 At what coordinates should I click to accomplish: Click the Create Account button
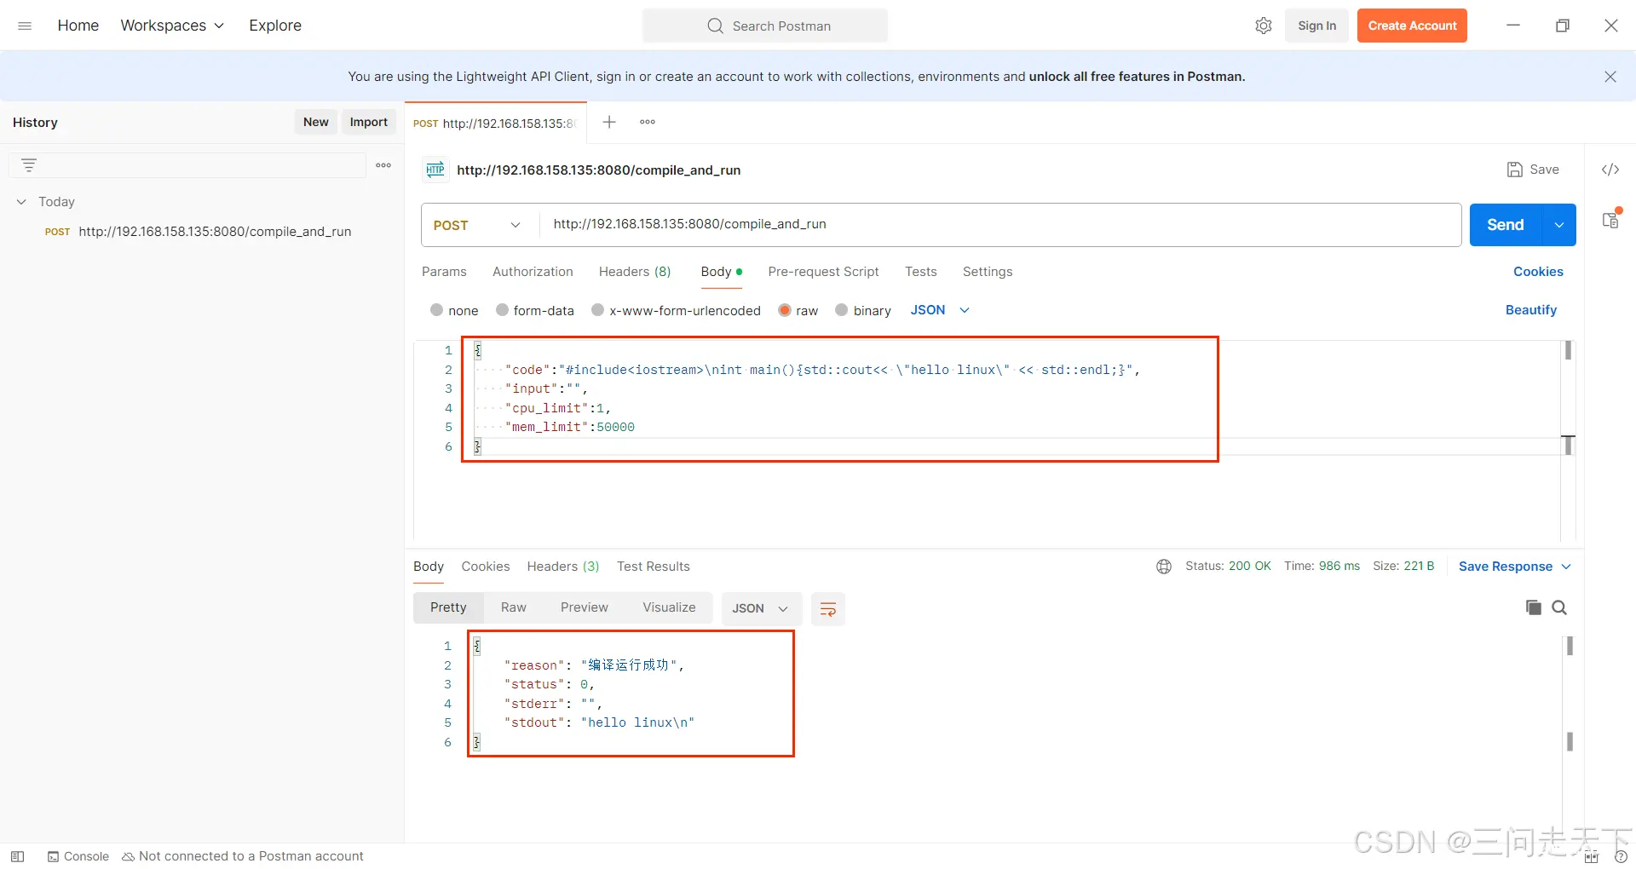tap(1412, 26)
